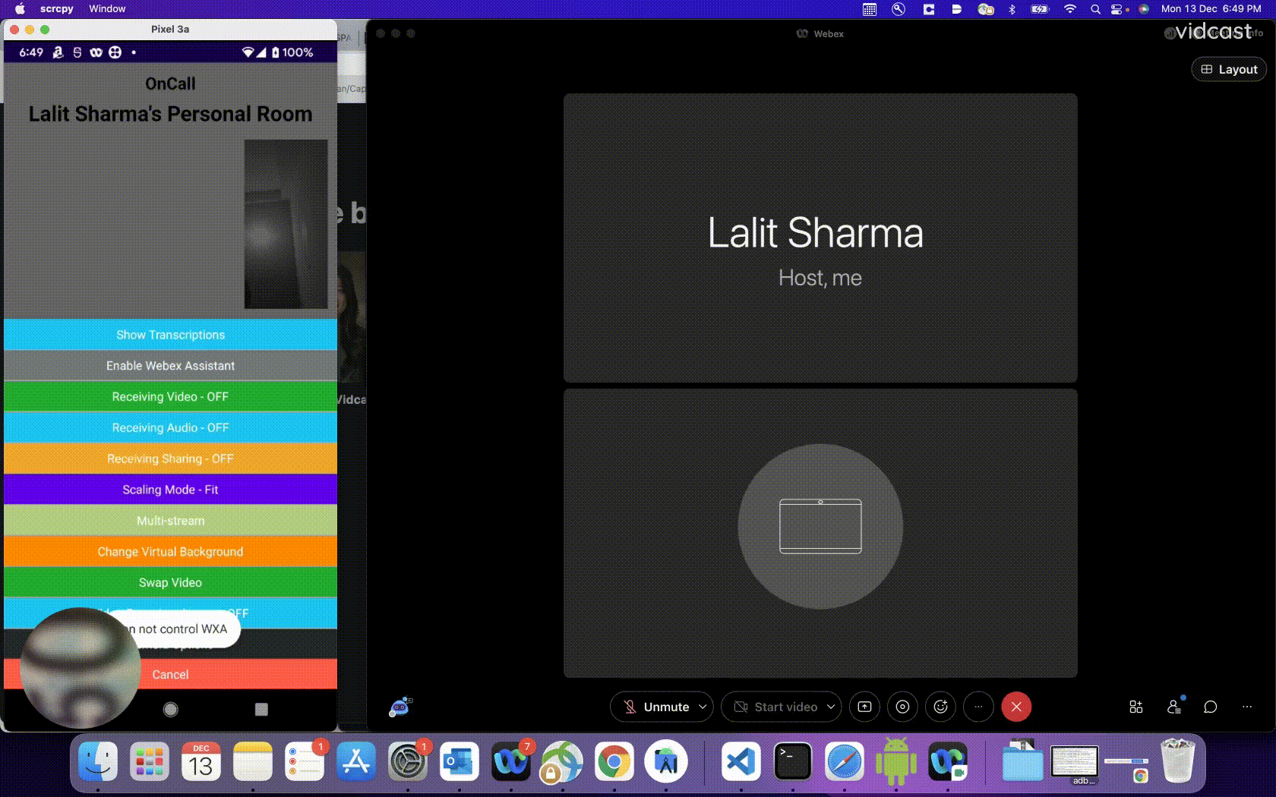Open Launchpad from the Dock
This screenshot has width=1276, height=797.
tap(150, 761)
